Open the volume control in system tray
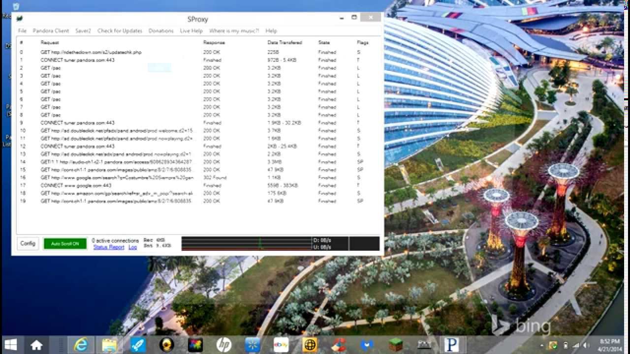The width and height of the screenshot is (630, 354). click(x=586, y=345)
